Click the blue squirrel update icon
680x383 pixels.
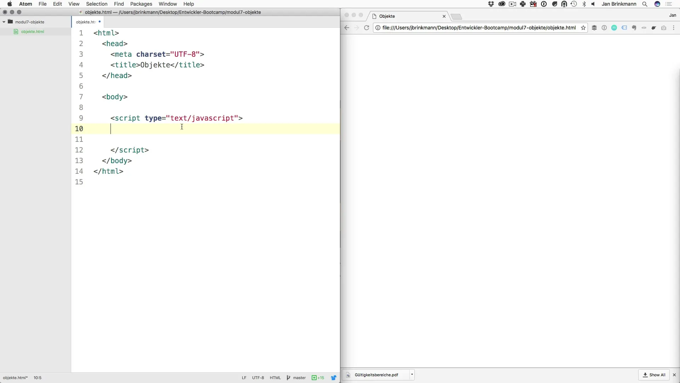(x=333, y=378)
